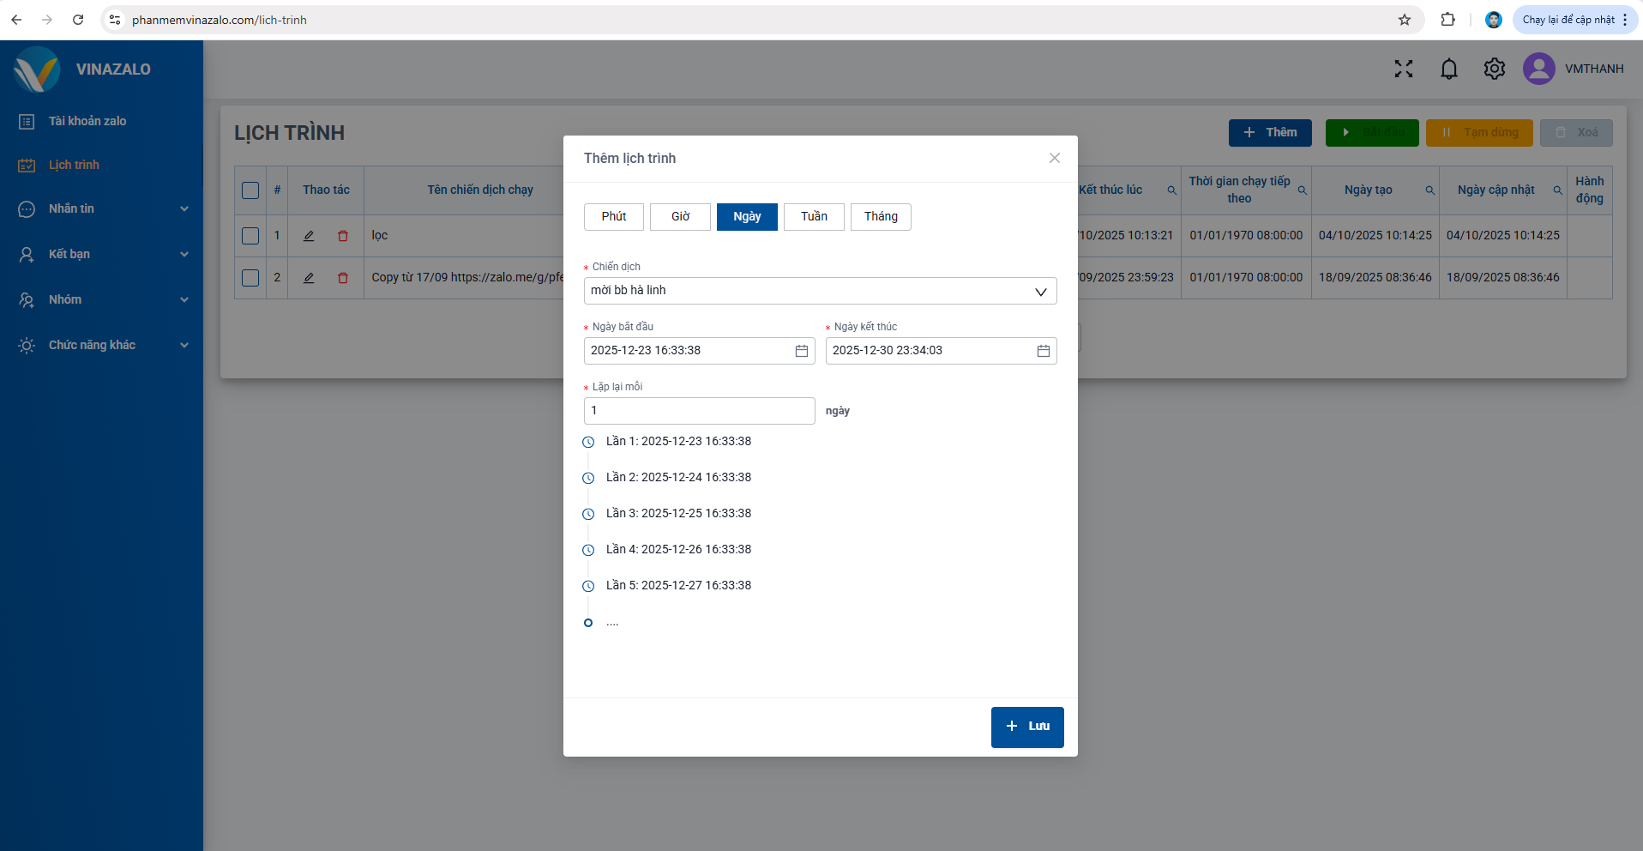Click the VMTHANH user avatar
This screenshot has height=851, width=1643.
click(1538, 69)
